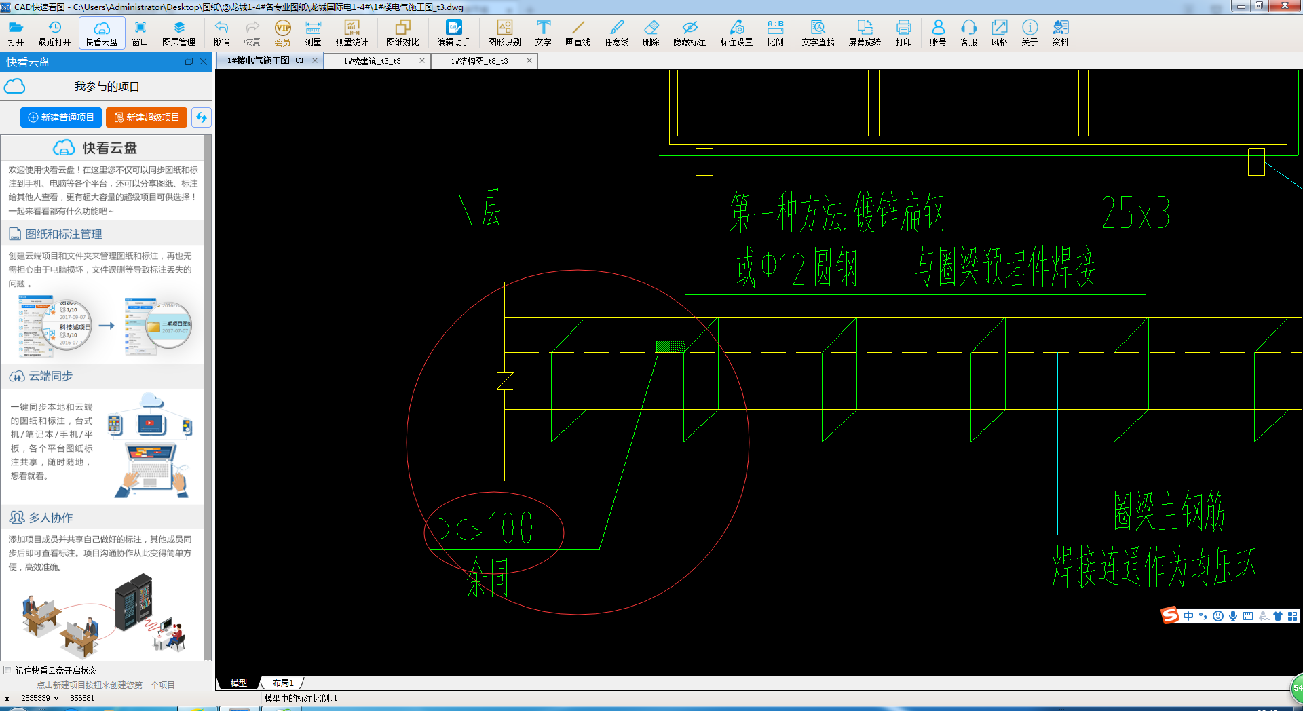Create project via 新建超级项目 button
This screenshot has width=1303, height=711.
tap(147, 117)
